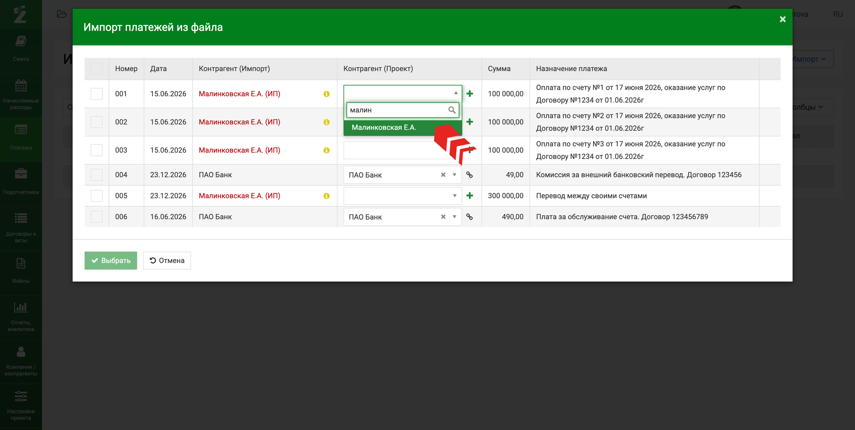This screenshot has height=430, width=855.
Task: Open Компании / контрагенты sidebar section
Action: [21, 361]
